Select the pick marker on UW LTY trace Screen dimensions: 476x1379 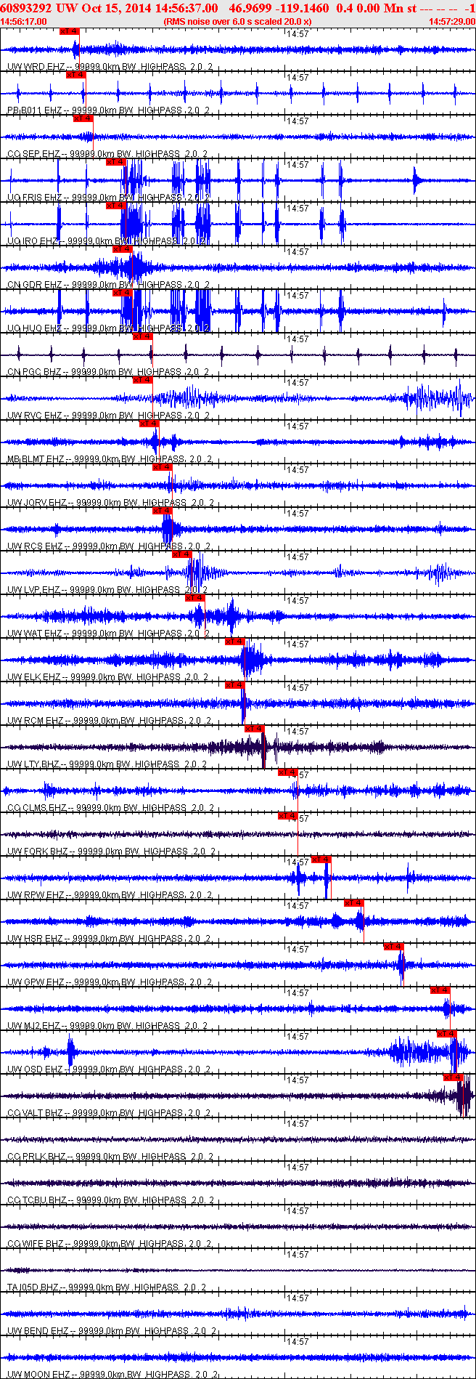point(255,729)
